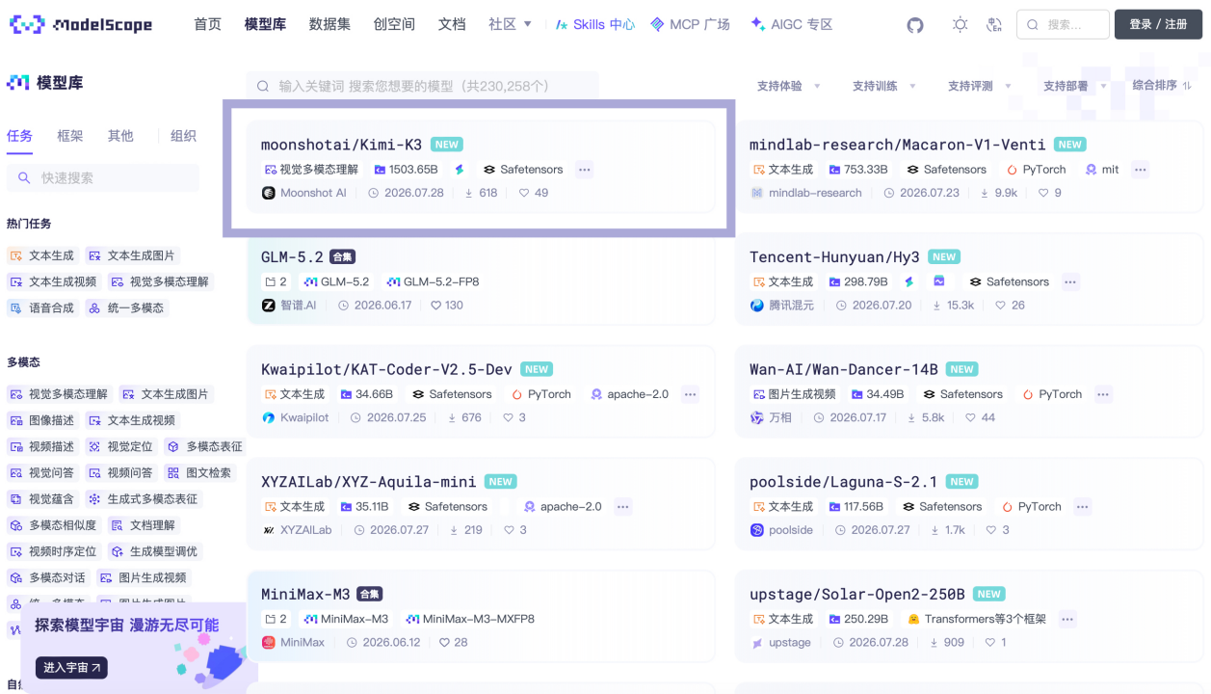Open more options on Kimi-K3 card
This screenshot has height=694, width=1211.
point(584,169)
